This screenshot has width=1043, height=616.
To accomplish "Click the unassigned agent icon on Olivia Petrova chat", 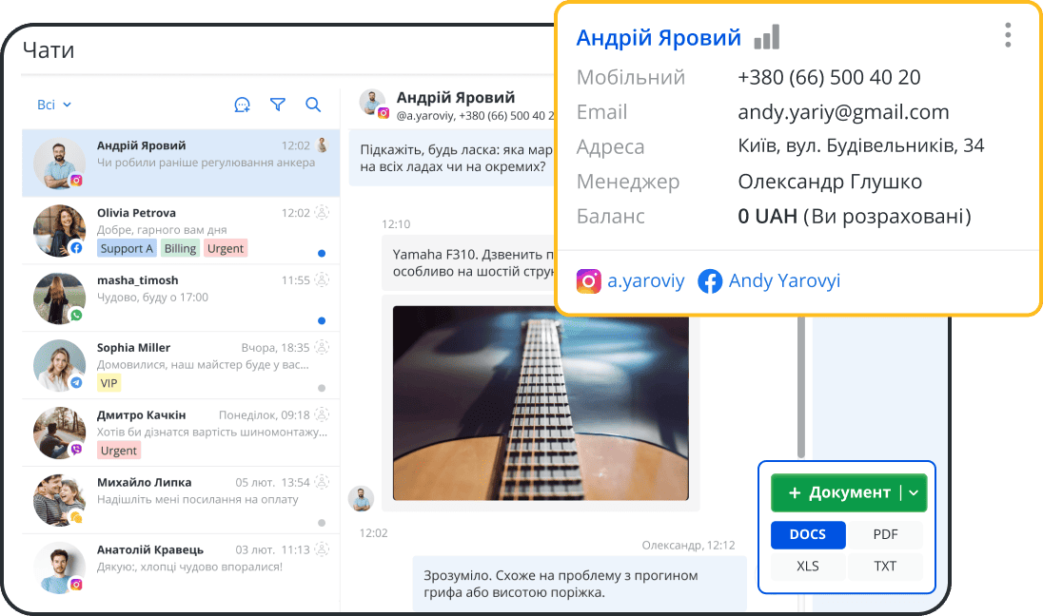I will [x=322, y=213].
